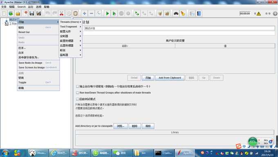Start the test with green play icon
This screenshot has height=157, width=278.
[107, 13]
